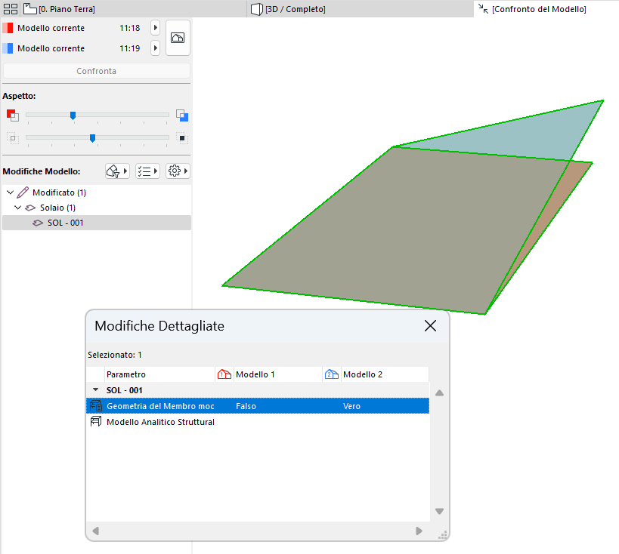Open dropdown arrow for 11:18 model
The width and height of the screenshot is (619, 554).
click(x=155, y=28)
